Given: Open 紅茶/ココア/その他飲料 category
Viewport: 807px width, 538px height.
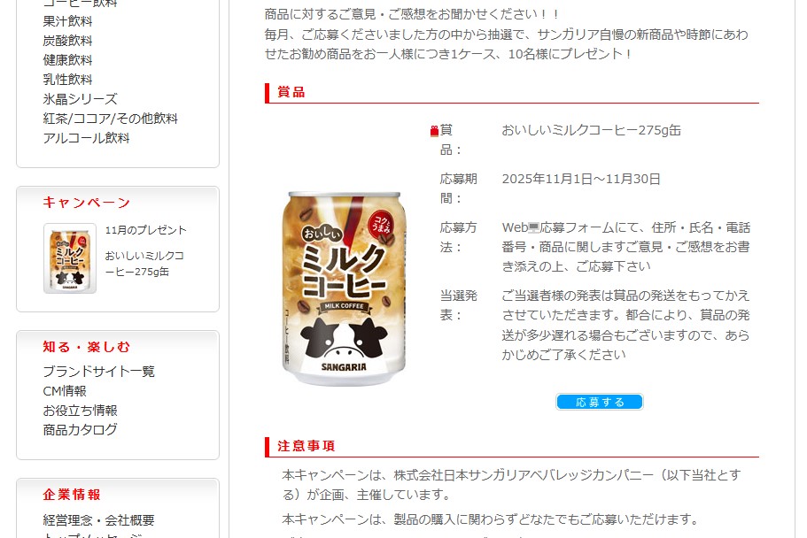Looking at the screenshot, I should pyautogui.click(x=110, y=119).
